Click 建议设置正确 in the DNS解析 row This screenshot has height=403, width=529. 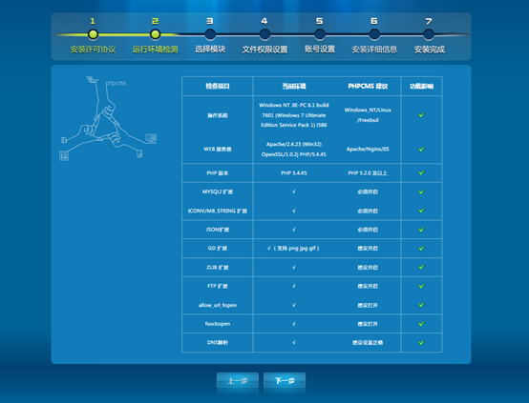(368, 342)
